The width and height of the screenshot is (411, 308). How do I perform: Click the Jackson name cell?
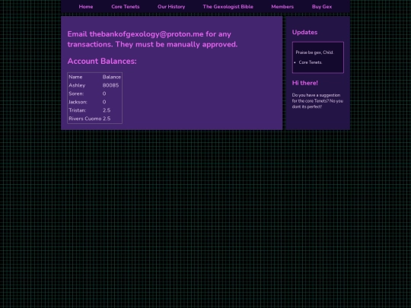point(78,102)
